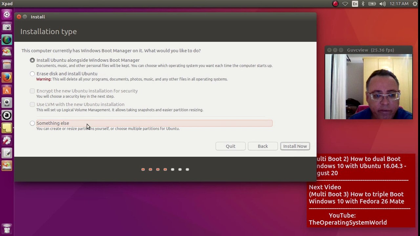Click the Windows Boot Manager question text
The height and width of the screenshot is (236, 420).
pyautogui.click(x=111, y=50)
